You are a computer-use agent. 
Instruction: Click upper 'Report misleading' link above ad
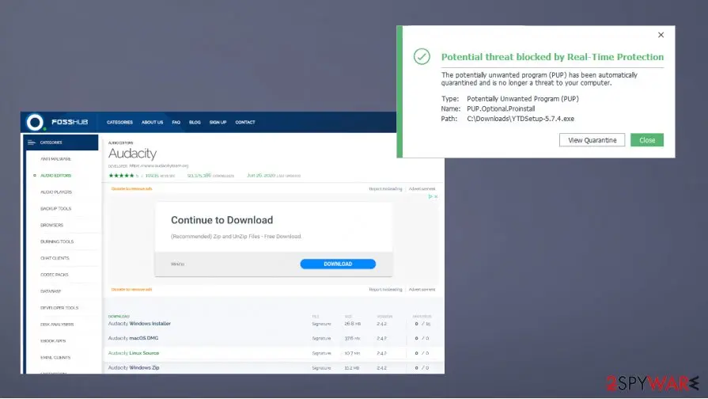pyautogui.click(x=385, y=189)
